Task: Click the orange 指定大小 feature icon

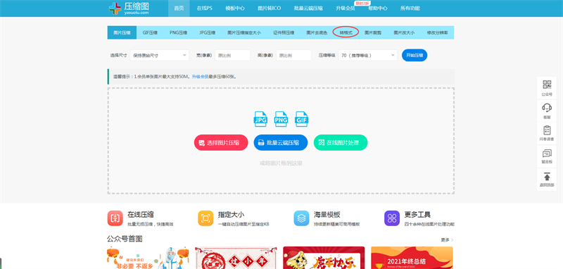Action: tap(205, 218)
